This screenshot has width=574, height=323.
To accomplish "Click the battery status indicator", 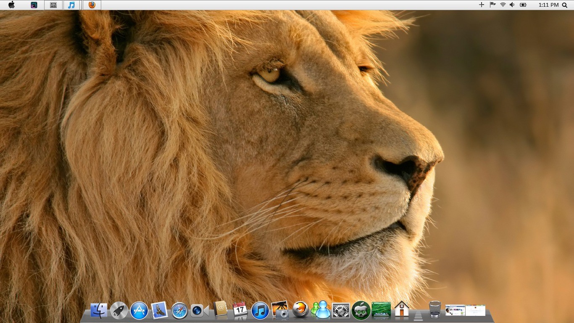I will [523, 5].
